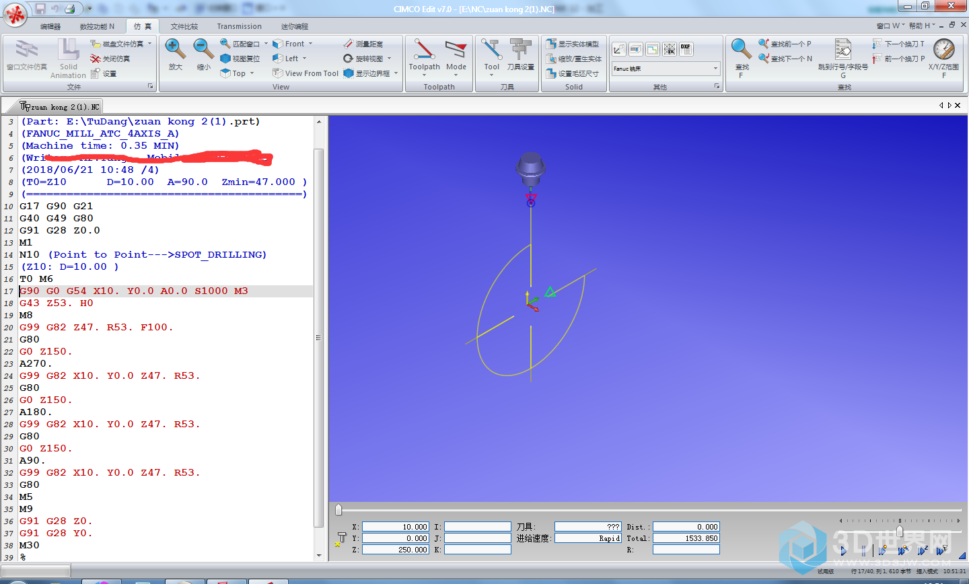Click the Print icon in title bar

[x=69, y=9]
